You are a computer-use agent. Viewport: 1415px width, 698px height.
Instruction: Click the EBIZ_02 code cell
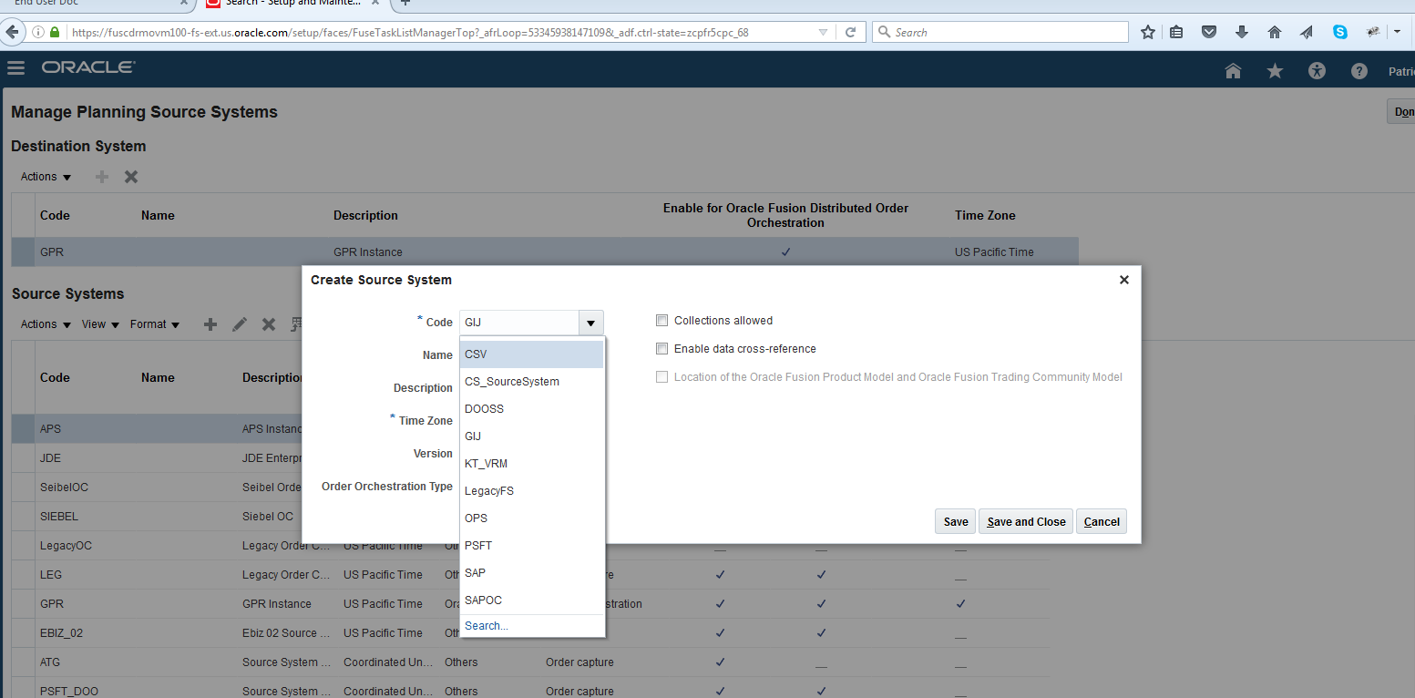point(61,633)
